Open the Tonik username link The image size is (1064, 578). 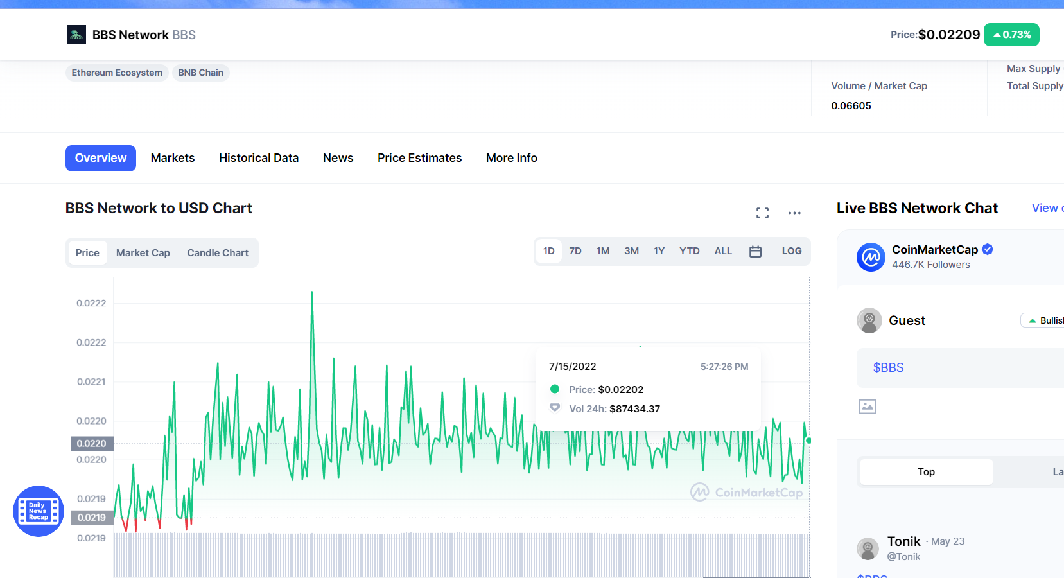pyautogui.click(x=904, y=541)
